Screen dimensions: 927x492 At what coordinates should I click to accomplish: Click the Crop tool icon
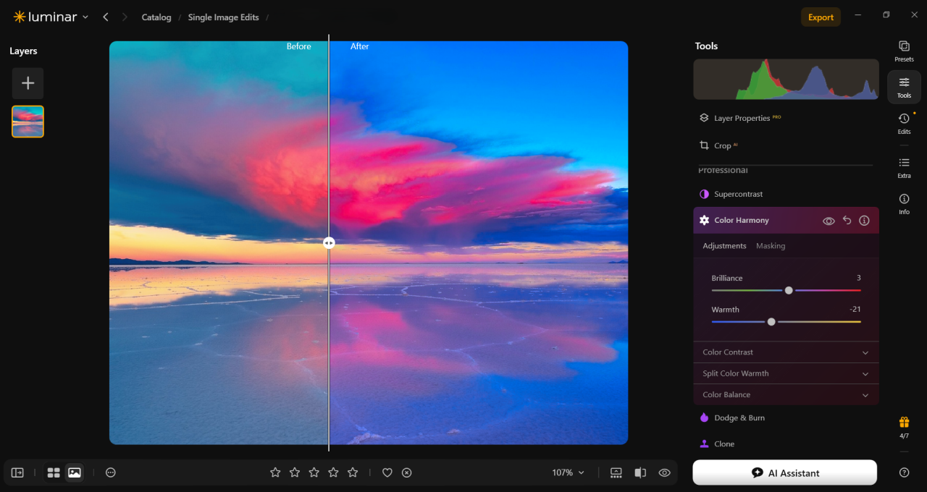click(704, 145)
